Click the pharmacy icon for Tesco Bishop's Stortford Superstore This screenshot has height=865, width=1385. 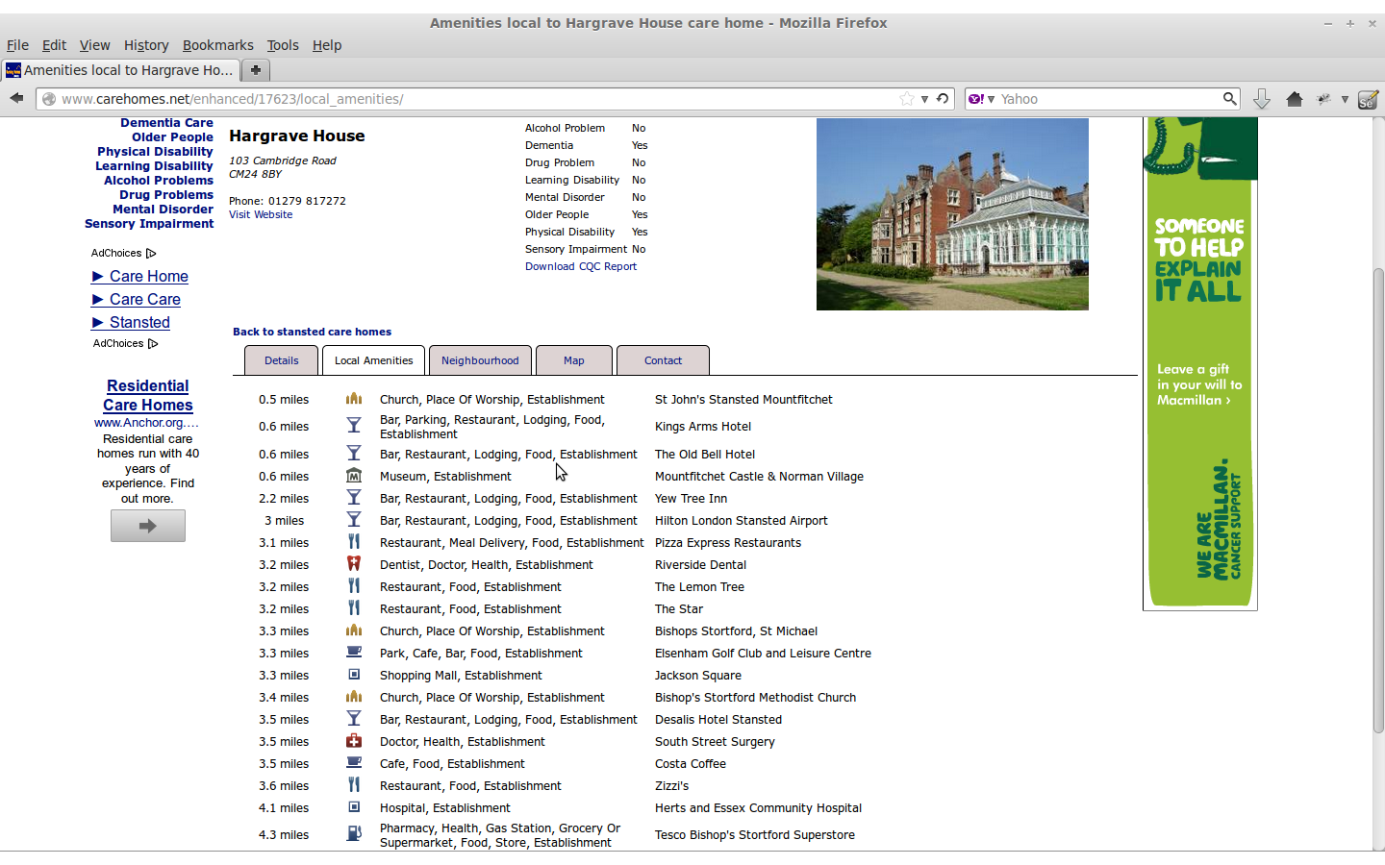coord(354,832)
